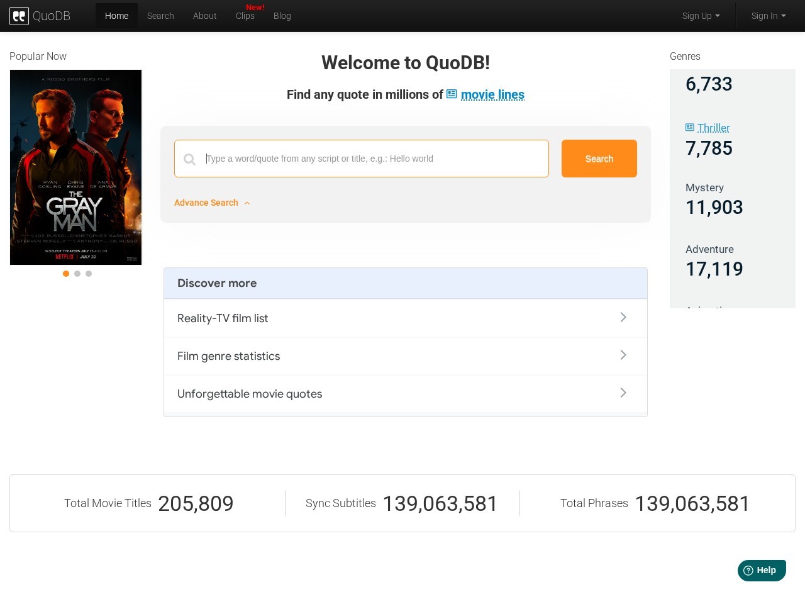Viewport: 805px width, 604px height.
Task: Open the Help bubble
Action: (762, 571)
